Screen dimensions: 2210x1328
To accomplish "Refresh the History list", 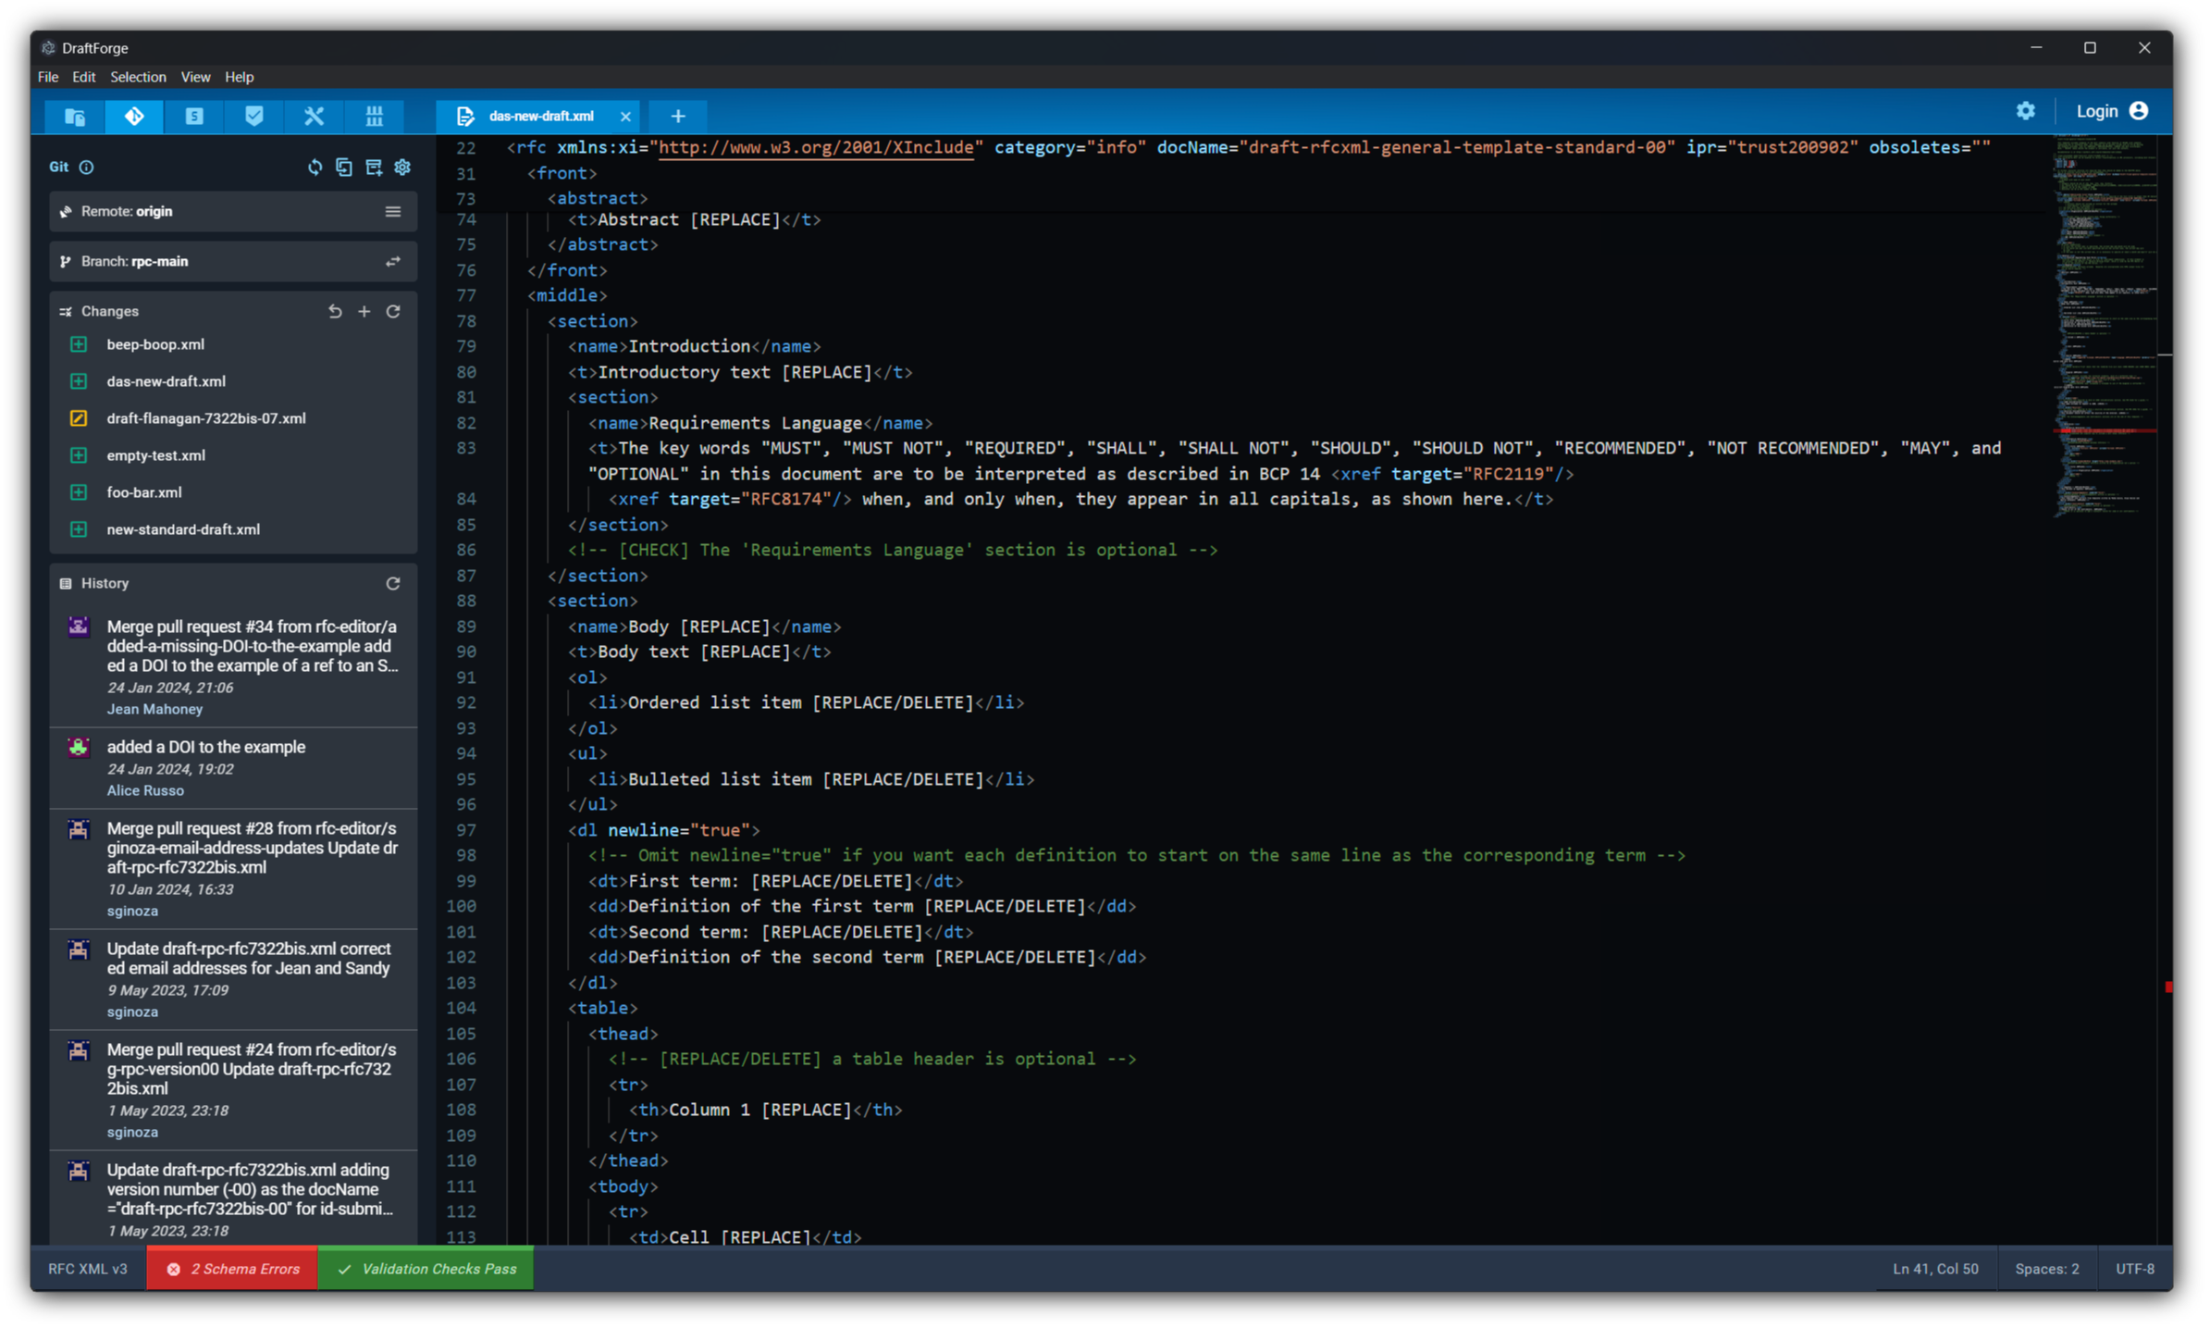I will coord(393,584).
